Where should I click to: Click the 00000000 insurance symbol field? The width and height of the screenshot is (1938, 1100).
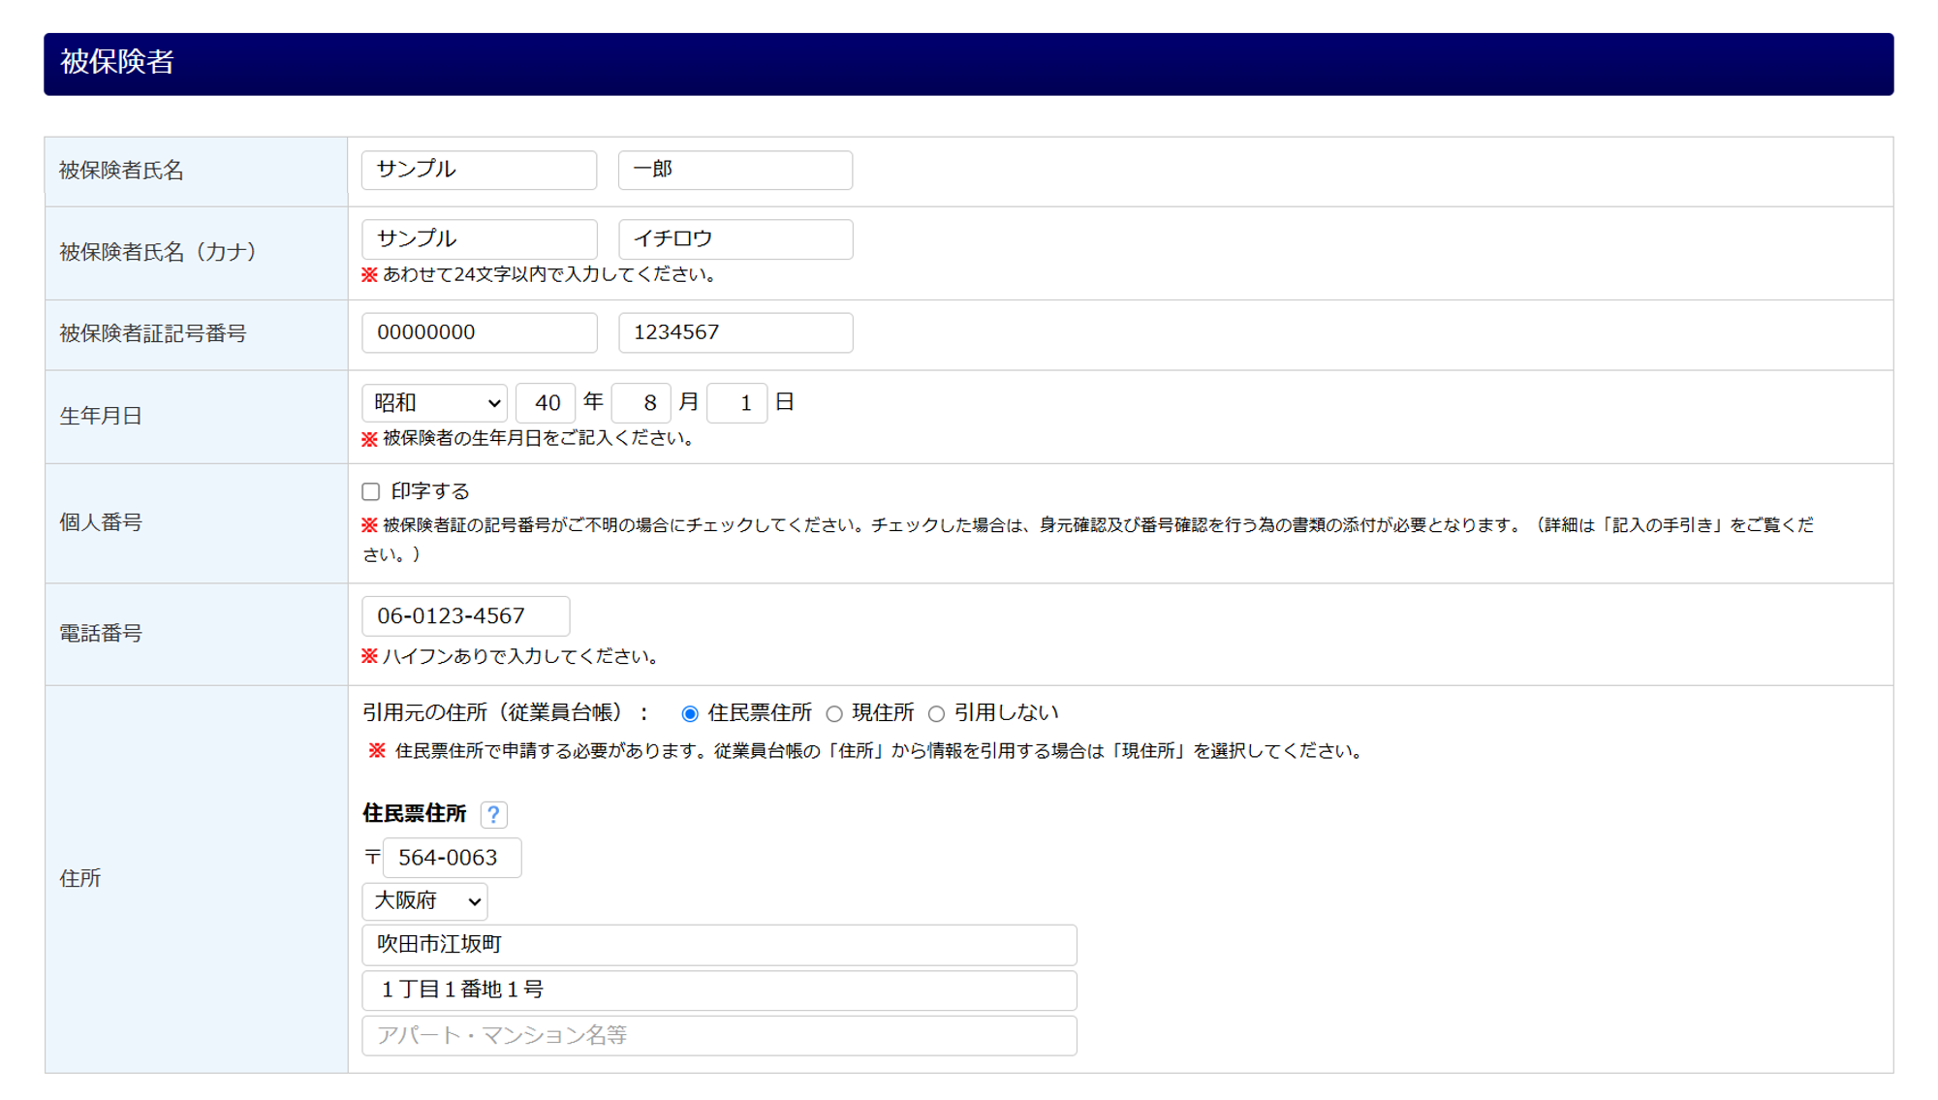479,332
